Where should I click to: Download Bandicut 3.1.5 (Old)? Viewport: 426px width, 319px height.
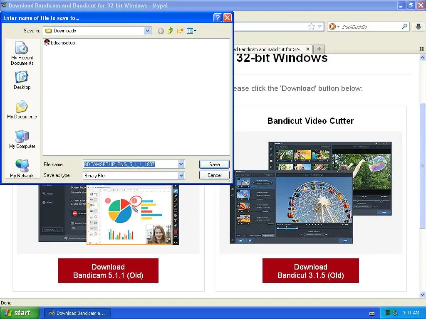tap(310, 271)
